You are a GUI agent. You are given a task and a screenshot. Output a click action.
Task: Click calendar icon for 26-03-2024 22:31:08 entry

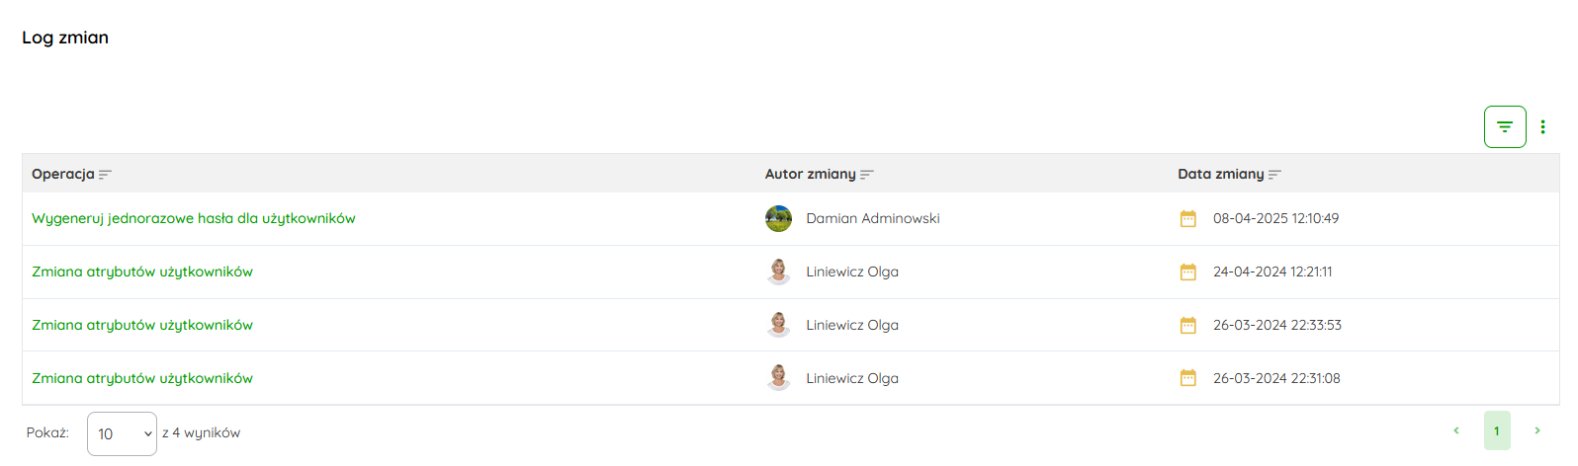1188,378
